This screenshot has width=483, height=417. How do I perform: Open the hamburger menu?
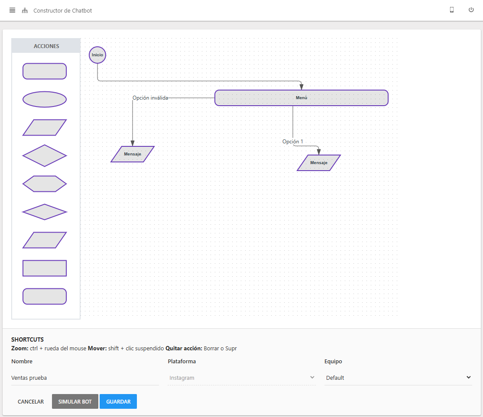pyautogui.click(x=12, y=10)
